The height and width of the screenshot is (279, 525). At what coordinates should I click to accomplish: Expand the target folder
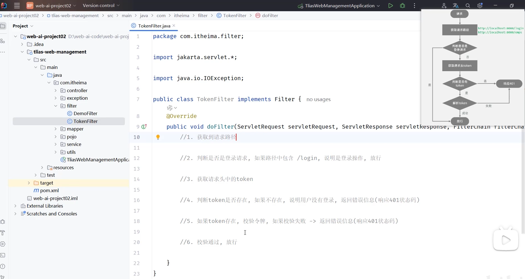pyautogui.click(x=29, y=183)
